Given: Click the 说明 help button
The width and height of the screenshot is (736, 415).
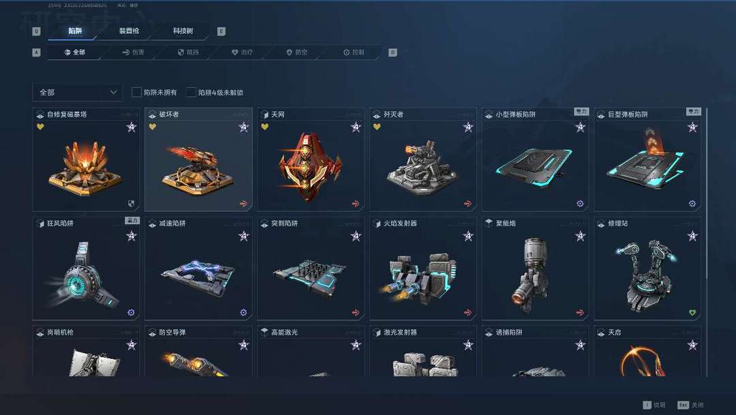Looking at the screenshot, I should click(x=654, y=405).
